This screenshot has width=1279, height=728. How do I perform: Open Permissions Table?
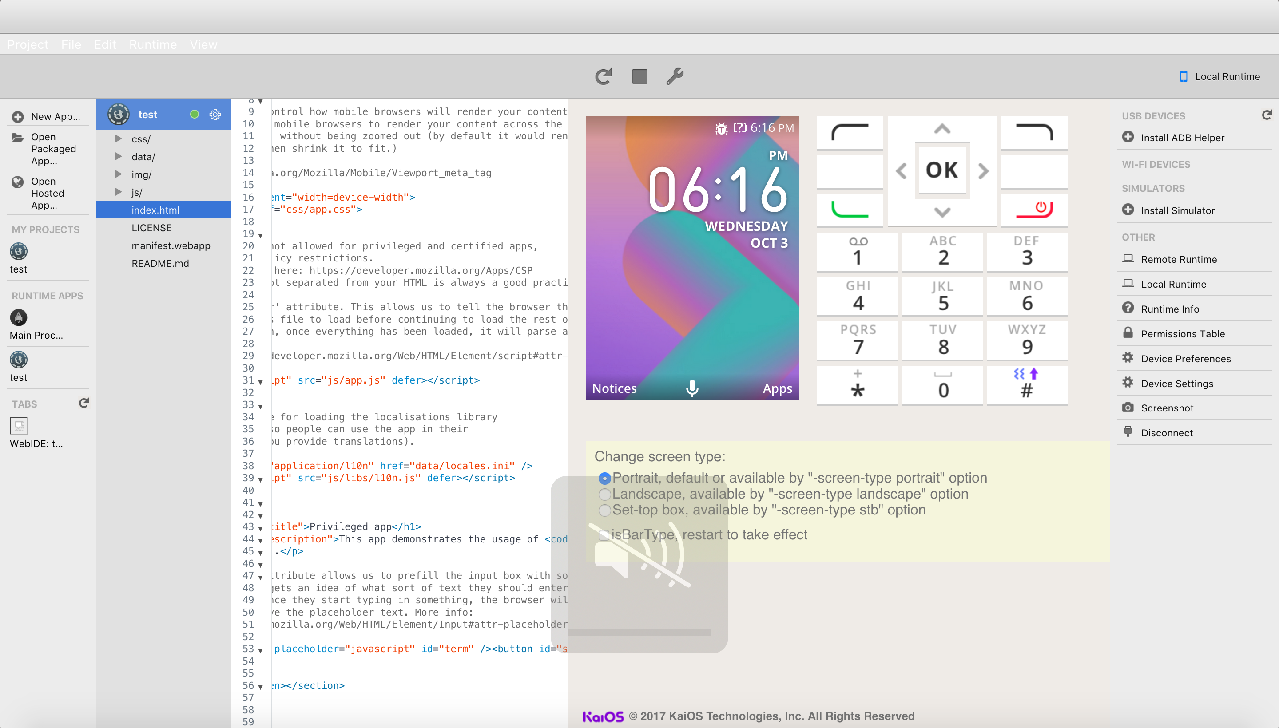click(x=1183, y=334)
